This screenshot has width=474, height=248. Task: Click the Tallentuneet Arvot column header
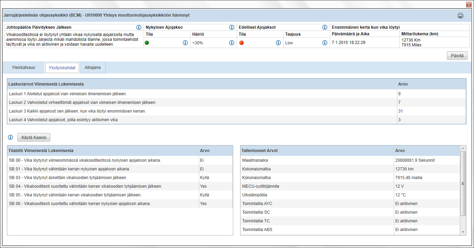click(317, 151)
